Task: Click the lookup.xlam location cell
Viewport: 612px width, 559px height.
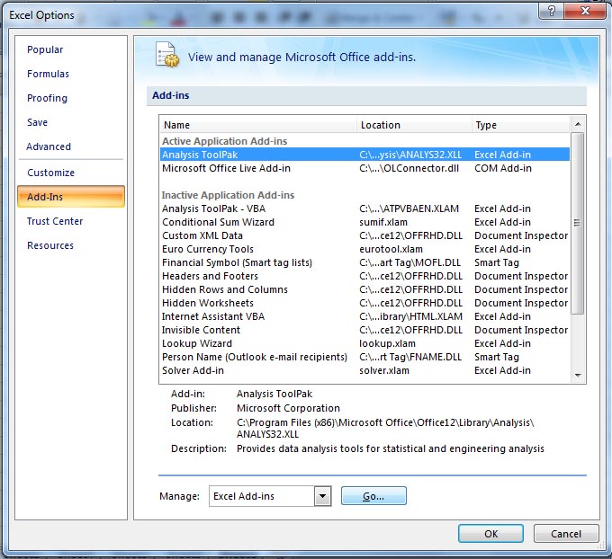Action: pos(387,343)
